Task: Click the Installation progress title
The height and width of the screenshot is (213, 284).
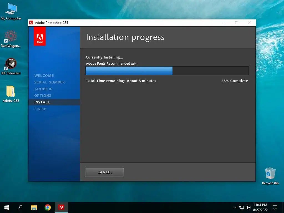Action: tap(125, 37)
